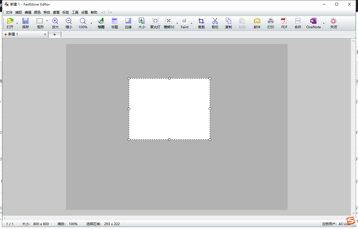Open the 文件 menu
The height and width of the screenshot is (229, 358).
coord(9,12)
